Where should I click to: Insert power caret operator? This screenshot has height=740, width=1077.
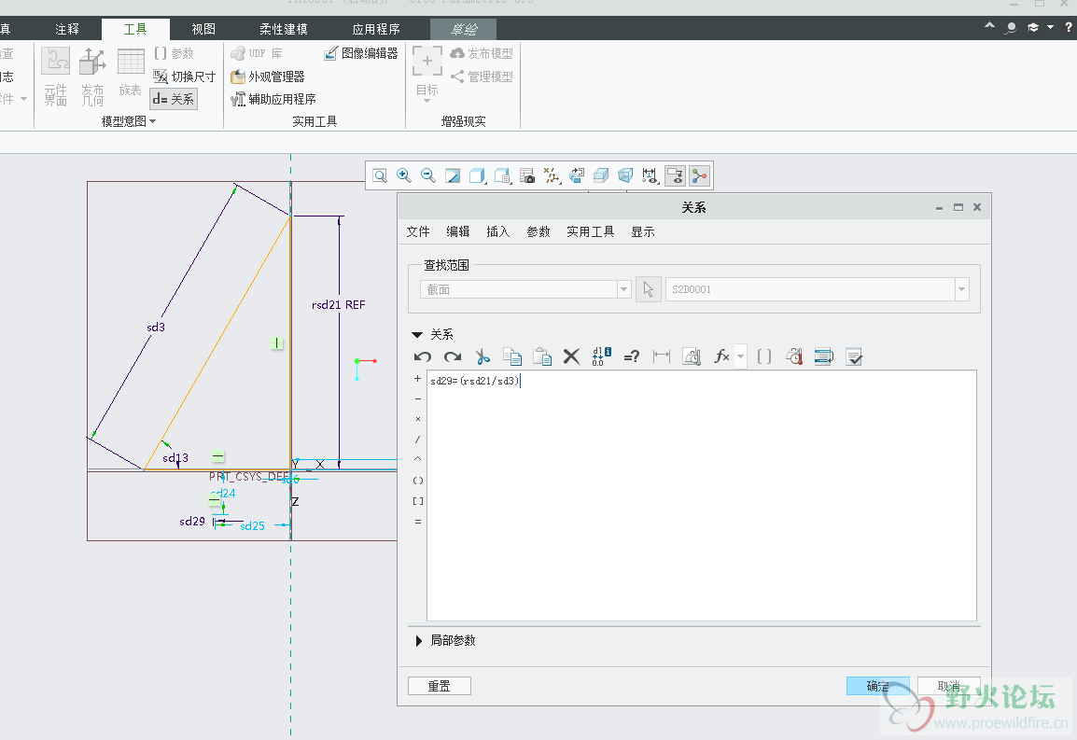pos(417,459)
